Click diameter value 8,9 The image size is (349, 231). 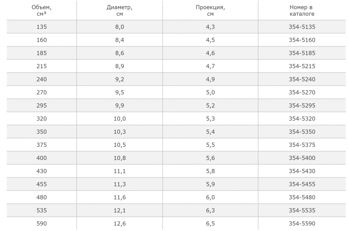(120, 66)
